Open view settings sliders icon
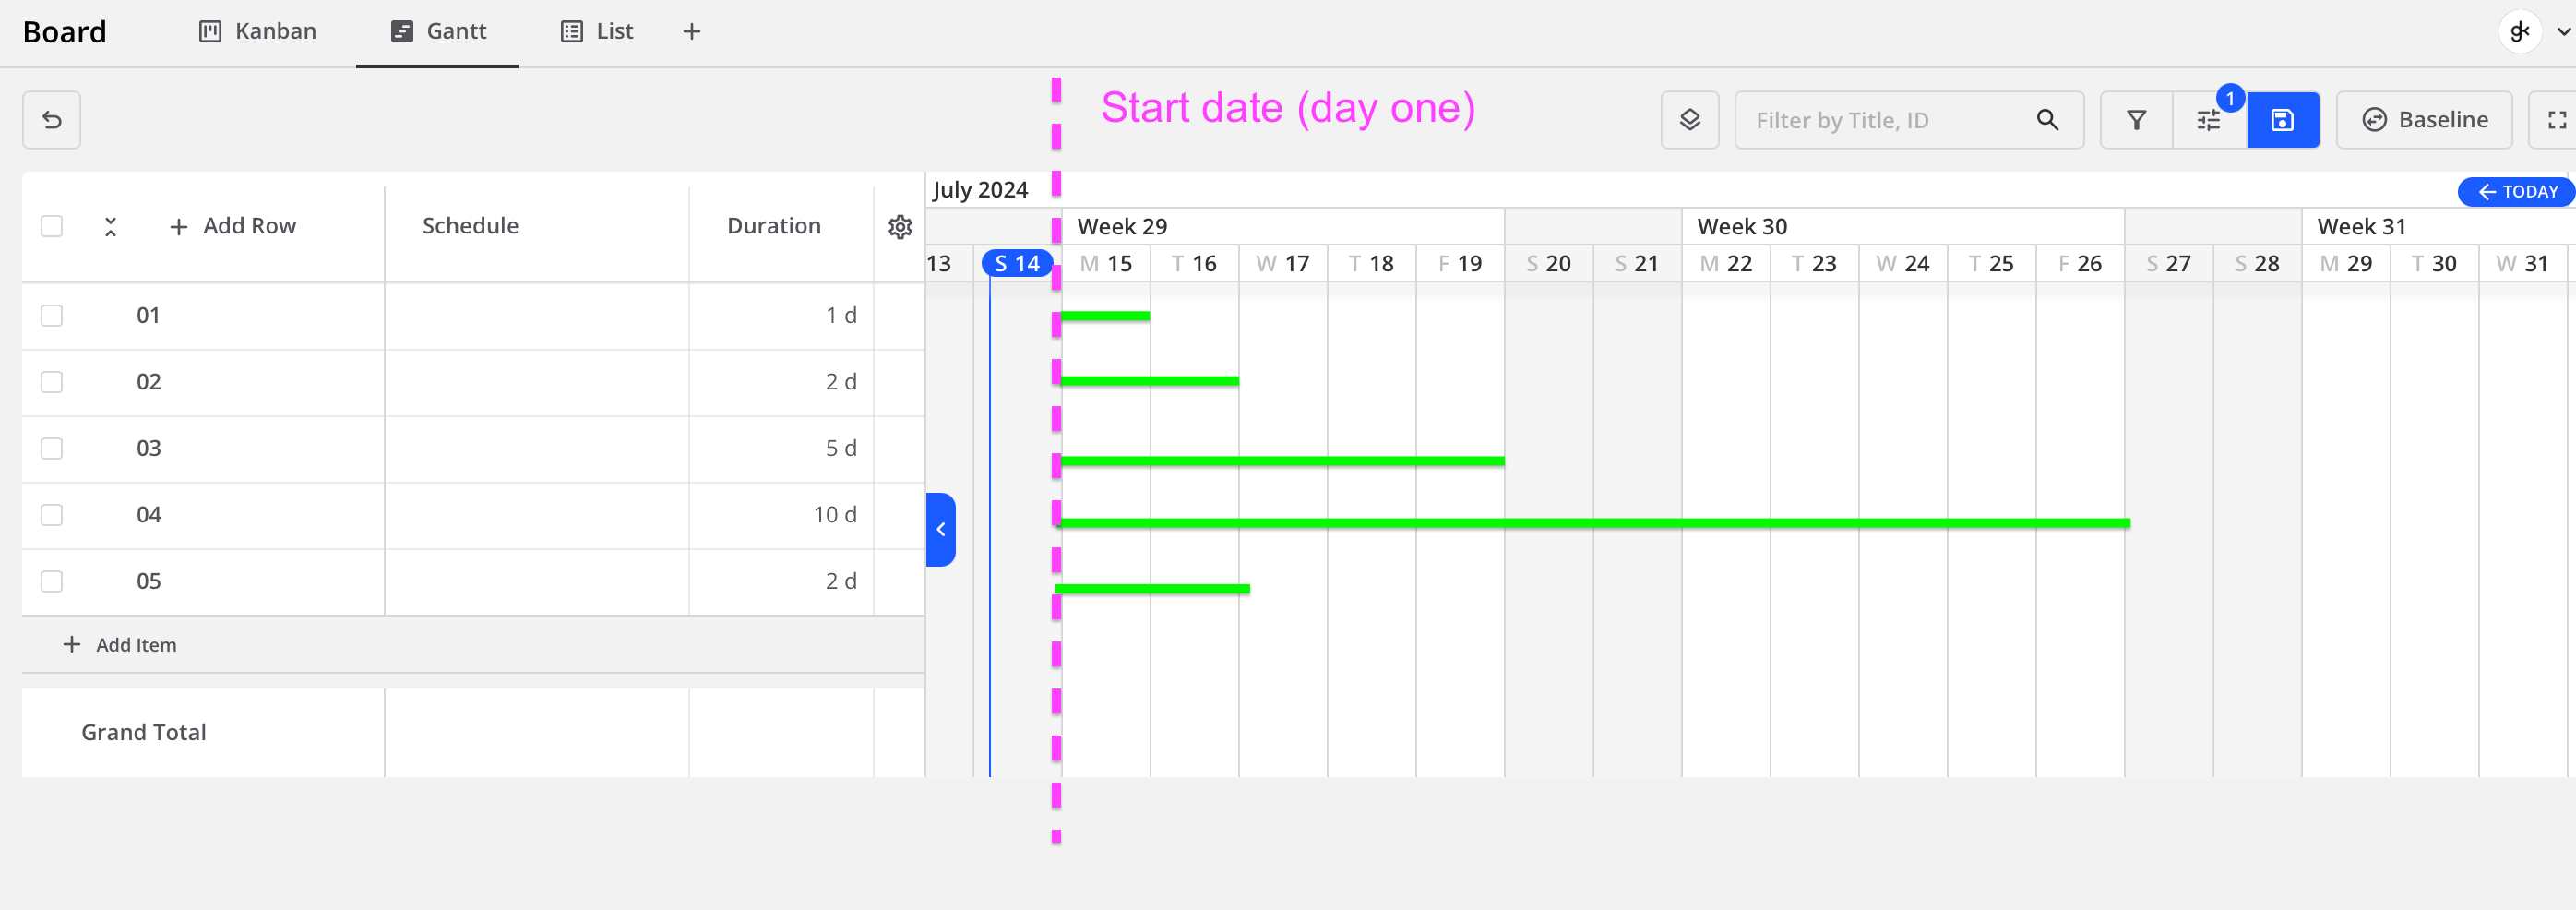2576x910 pixels. [2209, 120]
